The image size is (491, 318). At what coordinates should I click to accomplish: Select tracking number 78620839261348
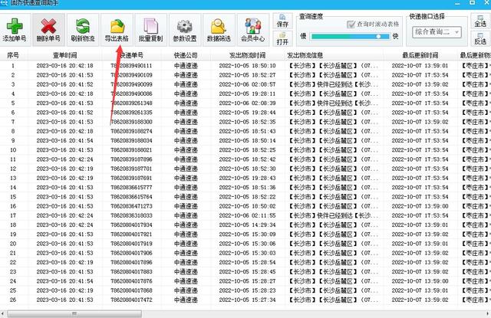click(x=131, y=103)
